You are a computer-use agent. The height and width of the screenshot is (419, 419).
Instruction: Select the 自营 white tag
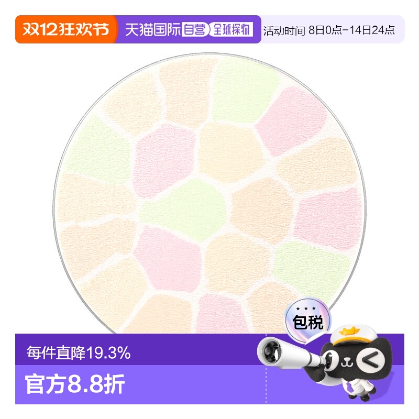click(194, 29)
